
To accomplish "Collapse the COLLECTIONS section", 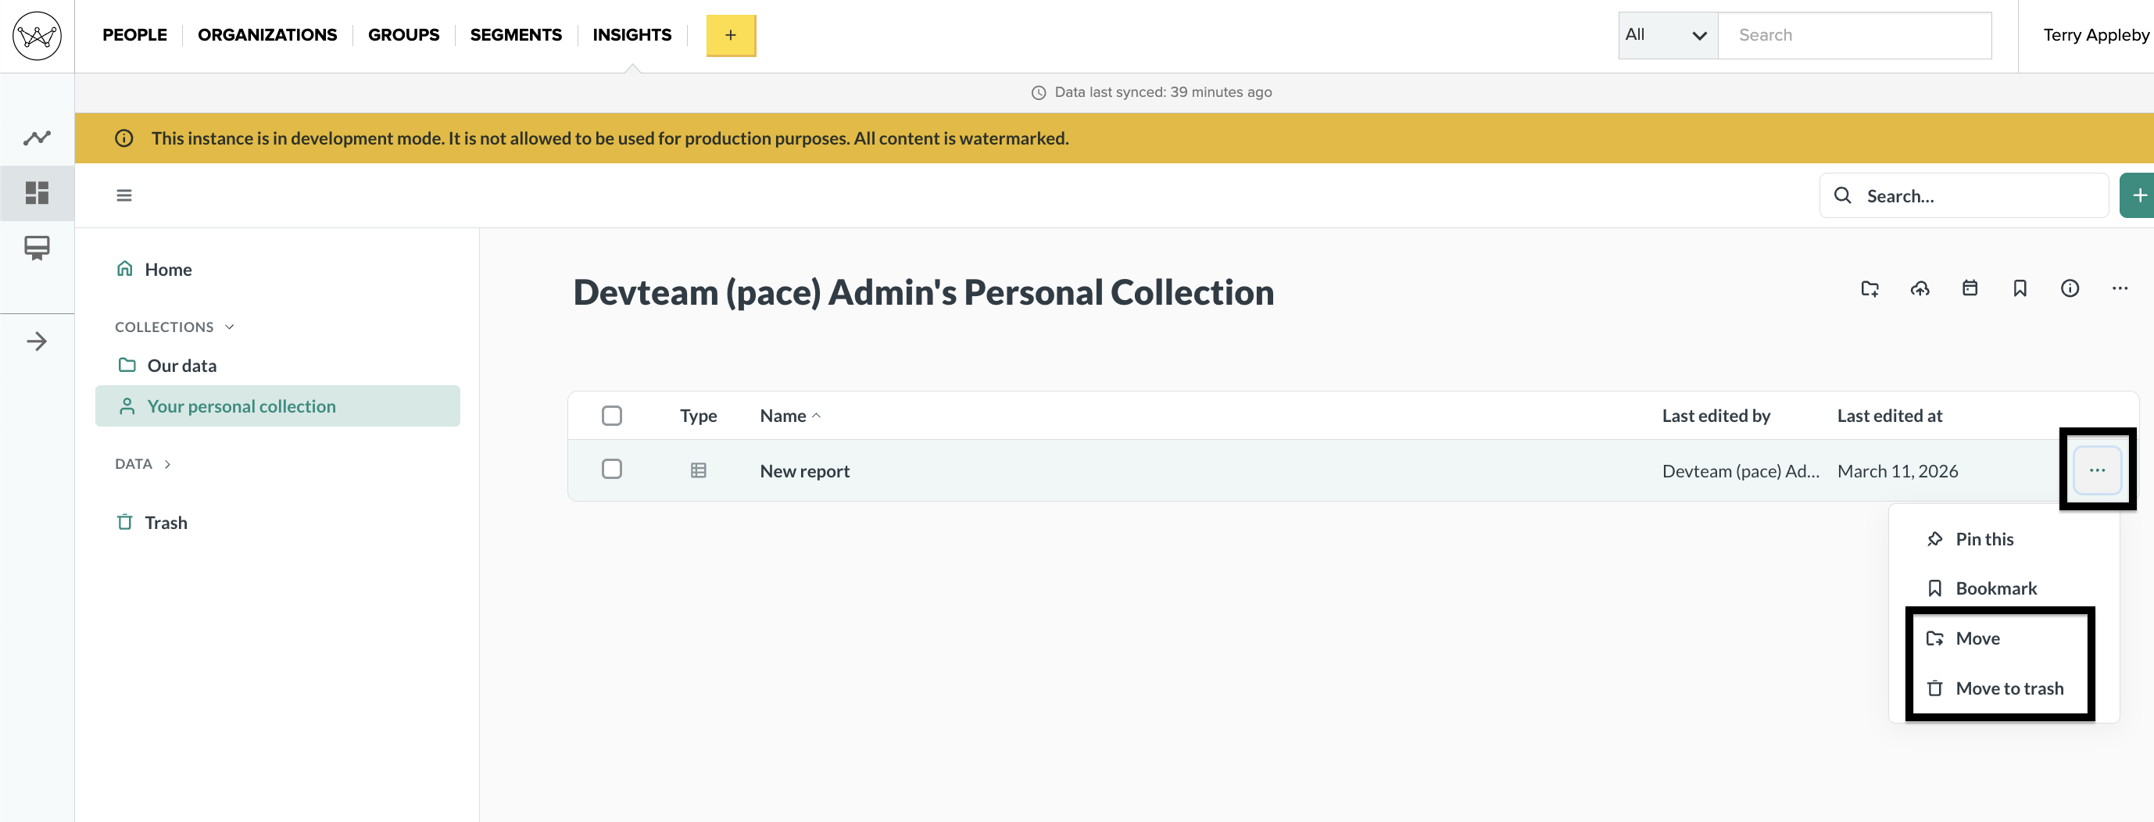I will coord(175,327).
